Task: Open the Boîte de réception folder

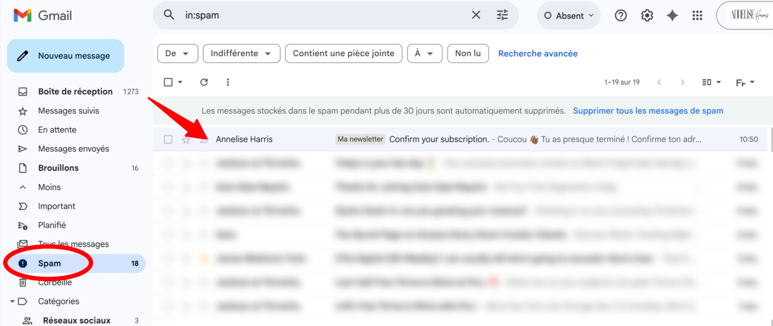Action: [x=75, y=91]
